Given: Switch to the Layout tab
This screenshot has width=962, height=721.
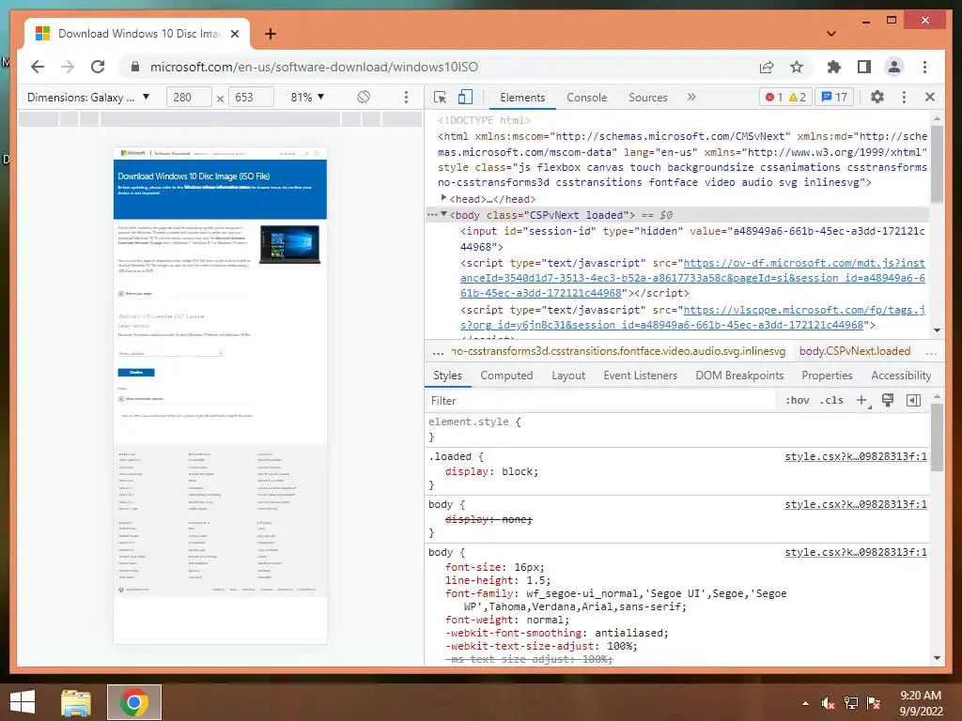Looking at the screenshot, I should (x=568, y=376).
